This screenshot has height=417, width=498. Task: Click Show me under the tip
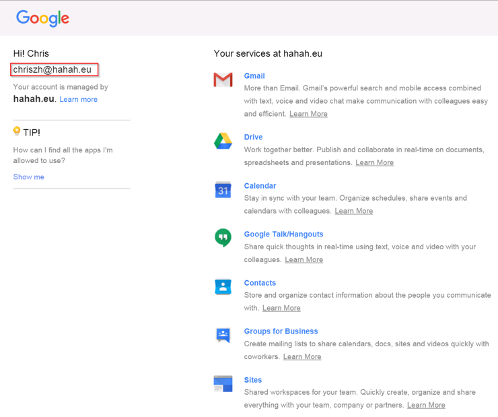coord(29,177)
